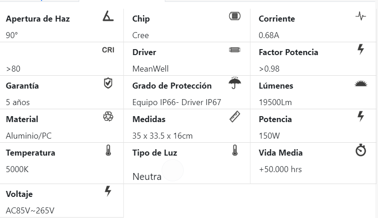Click the umbrella icon for Grado de Protección

pos(235,84)
